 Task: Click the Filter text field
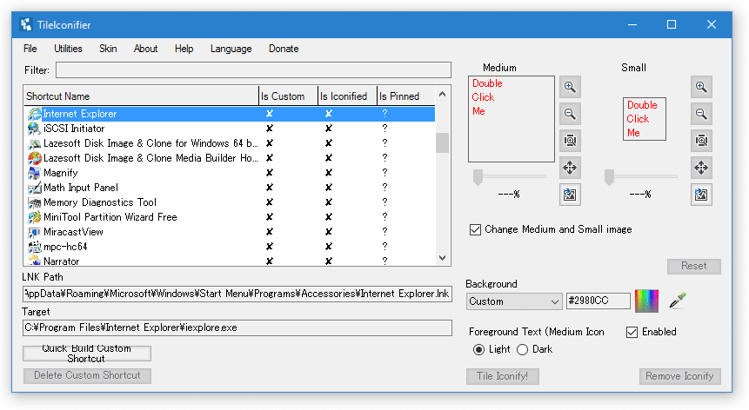pos(253,70)
